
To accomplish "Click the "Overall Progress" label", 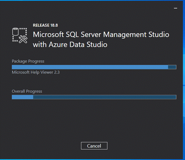I will pyautogui.click(x=27, y=91).
